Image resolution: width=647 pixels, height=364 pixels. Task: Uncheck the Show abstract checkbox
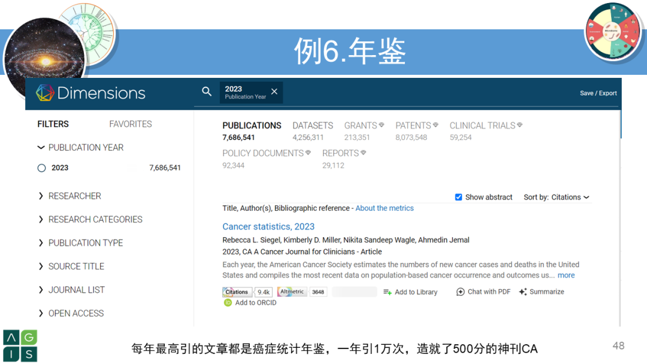tap(458, 197)
